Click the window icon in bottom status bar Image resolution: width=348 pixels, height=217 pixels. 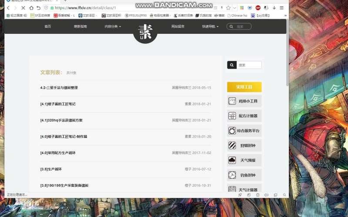(275, 195)
